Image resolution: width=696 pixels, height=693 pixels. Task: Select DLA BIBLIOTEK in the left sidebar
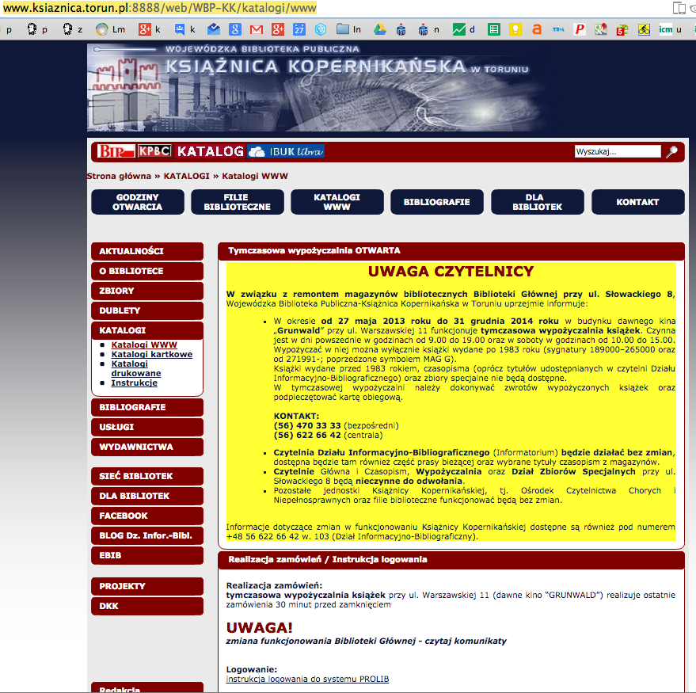(147, 496)
